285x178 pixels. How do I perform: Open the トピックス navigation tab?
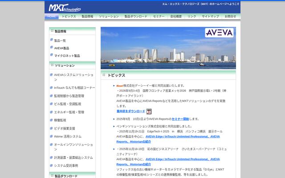pyautogui.click(x=69, y=16)
